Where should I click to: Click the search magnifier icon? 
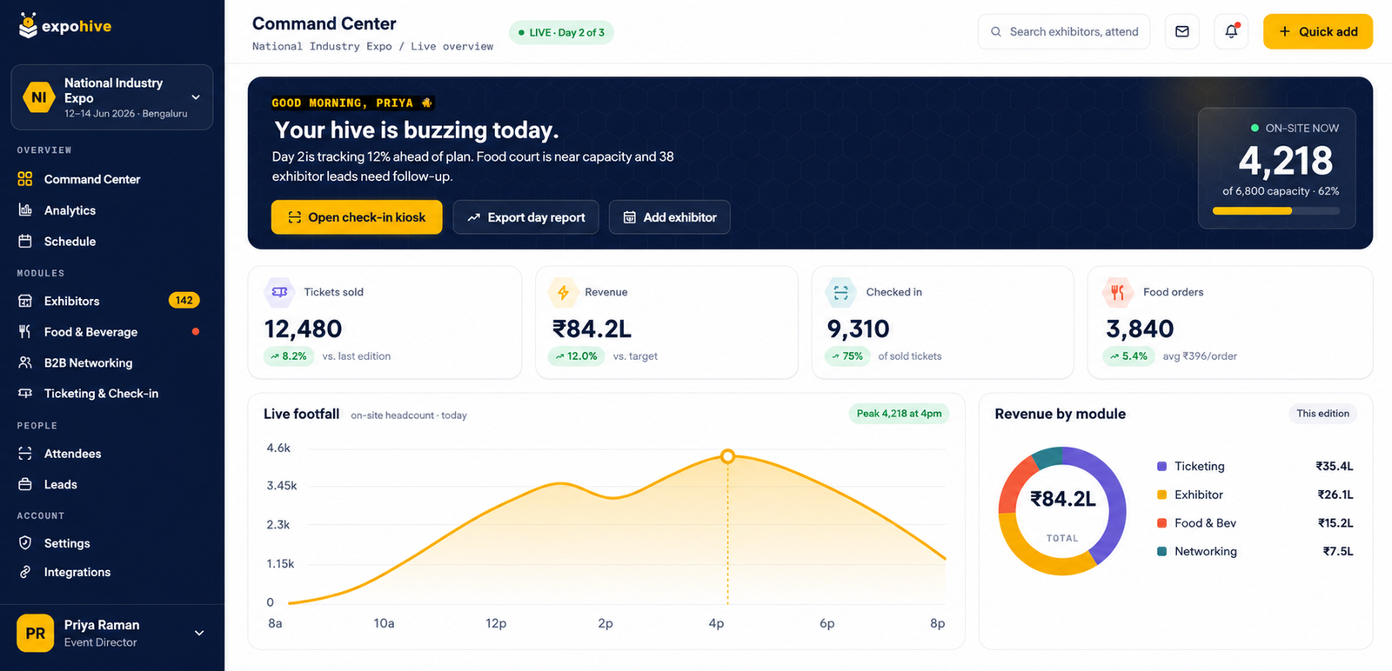tap(996, 31)
